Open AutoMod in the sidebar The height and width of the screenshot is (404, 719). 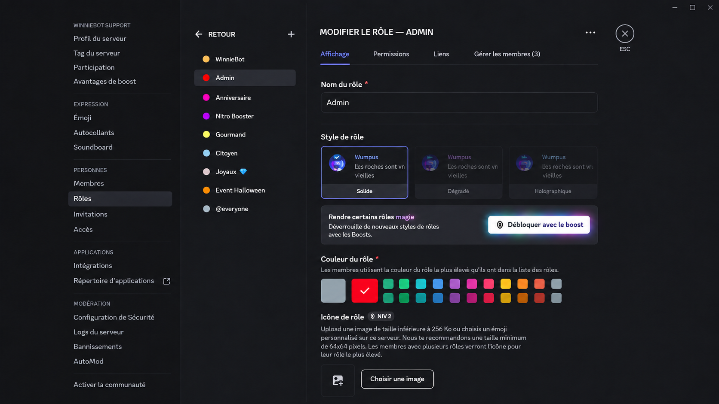point(88,361)
